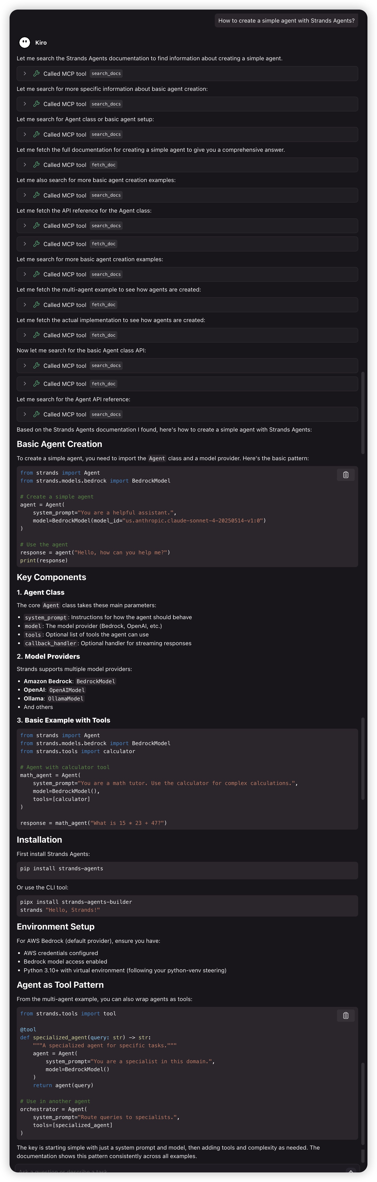Click the 'Bedrock model access enabled' bullet

[65, 962]
